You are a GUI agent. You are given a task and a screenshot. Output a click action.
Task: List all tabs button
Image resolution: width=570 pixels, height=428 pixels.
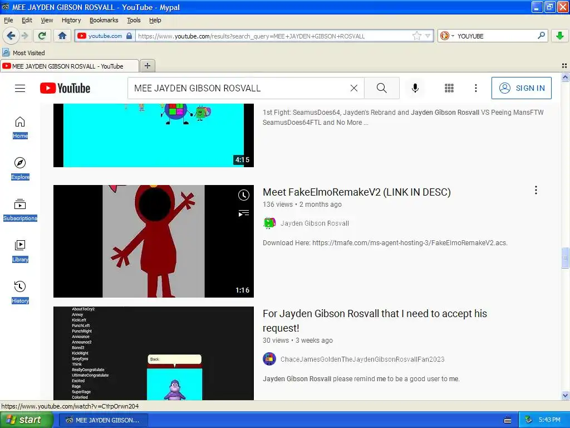[x=564, y=66]
